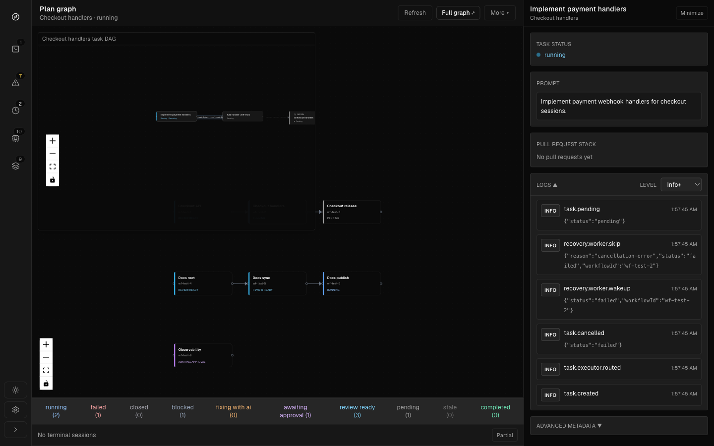Screen dimensions: 714x446
Task: Collapse the Logs section header
Action: pos(547,185)
